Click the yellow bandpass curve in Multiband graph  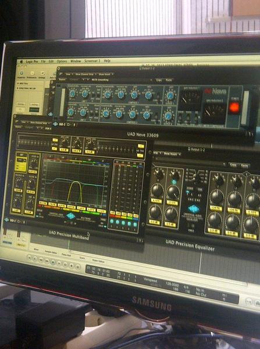[x=76, y=190]
